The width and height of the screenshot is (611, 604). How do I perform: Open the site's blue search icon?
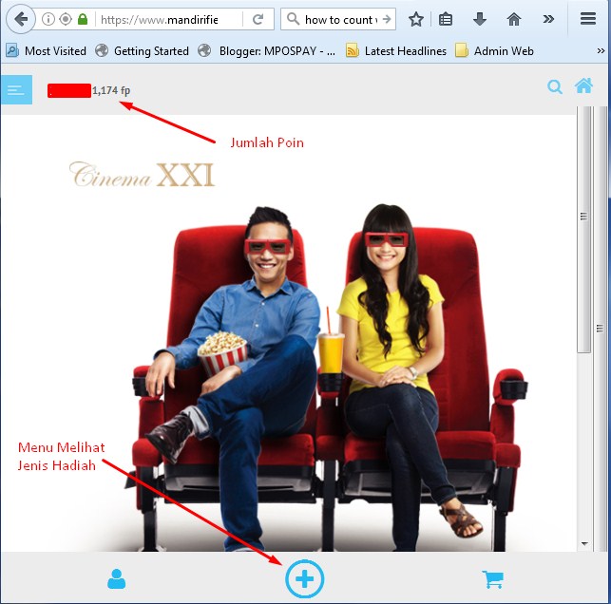coord(555,86)
